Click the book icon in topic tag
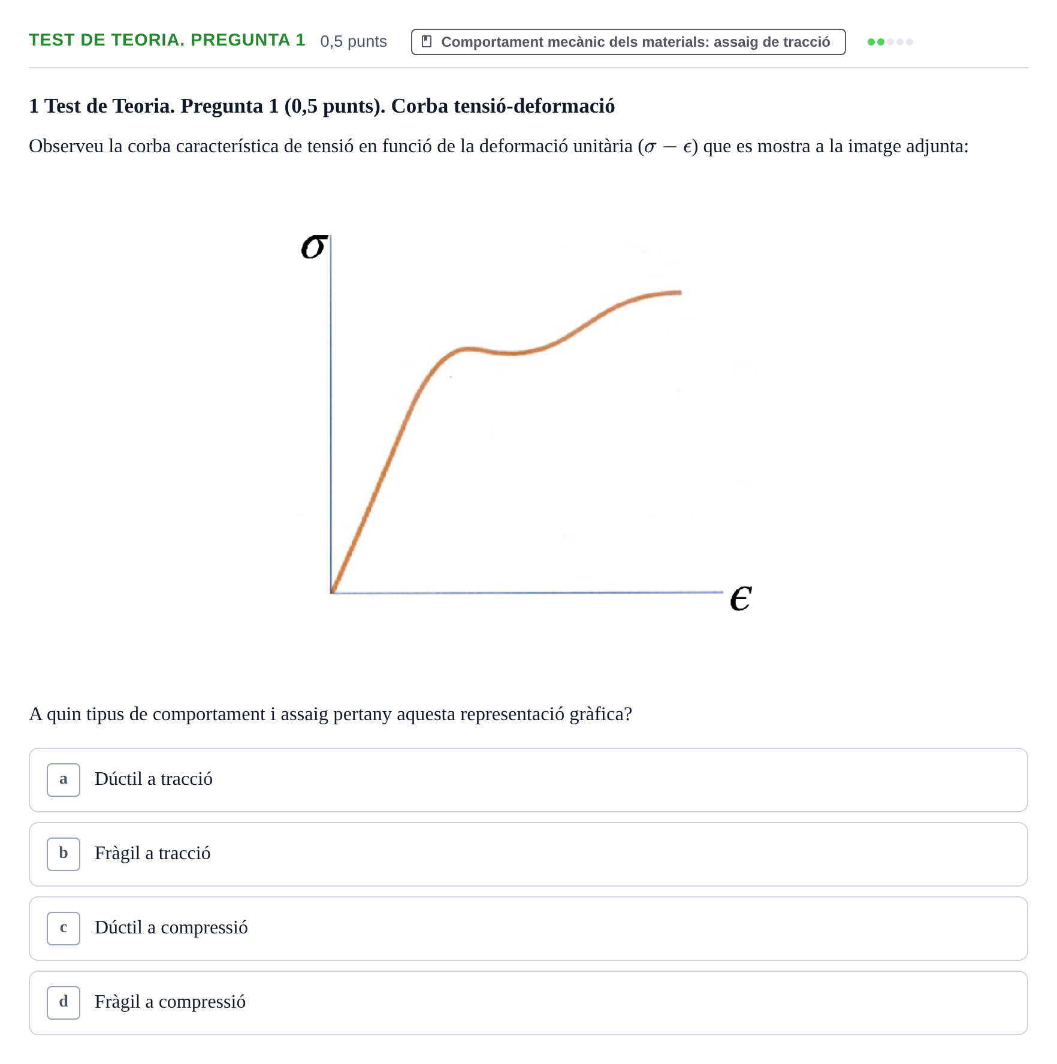 pyautogui.click(x=427, y=42)
